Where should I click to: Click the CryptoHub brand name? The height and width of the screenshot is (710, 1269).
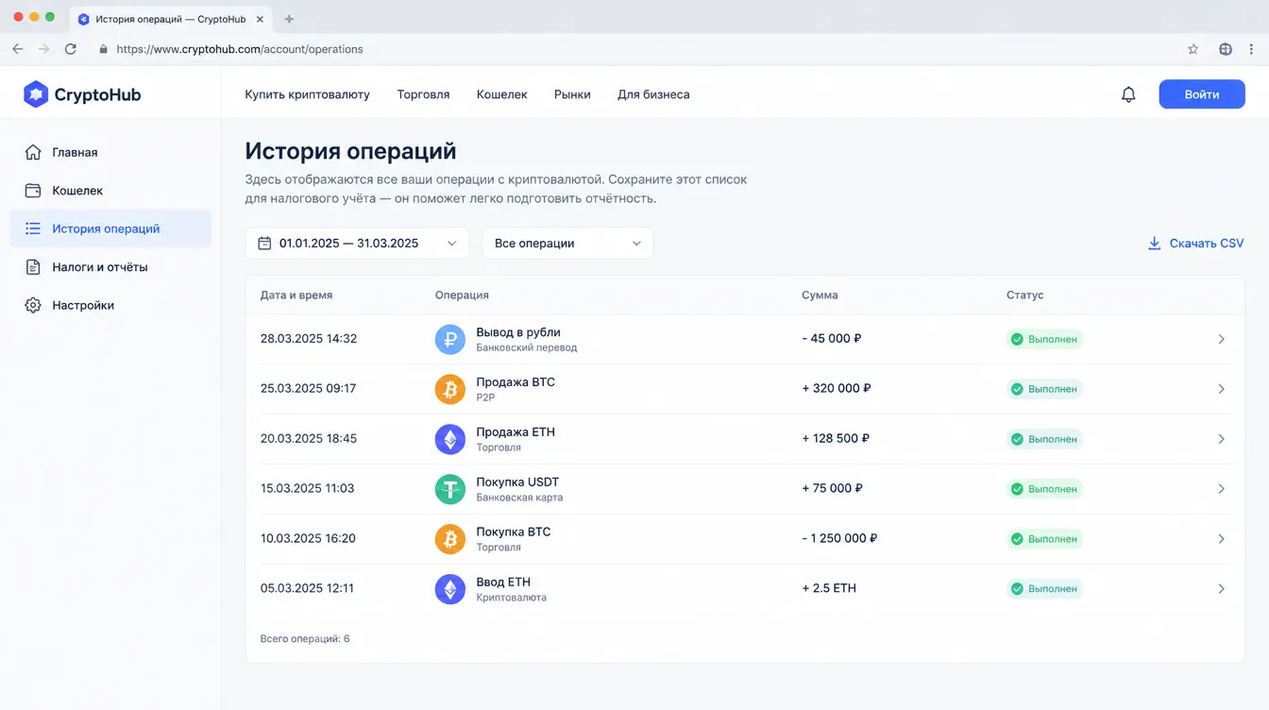(97, 94)
